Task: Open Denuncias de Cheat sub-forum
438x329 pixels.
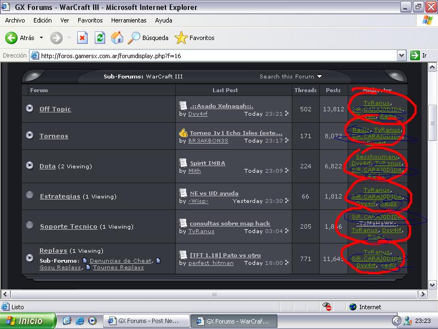Action: (x=120, y=261)
